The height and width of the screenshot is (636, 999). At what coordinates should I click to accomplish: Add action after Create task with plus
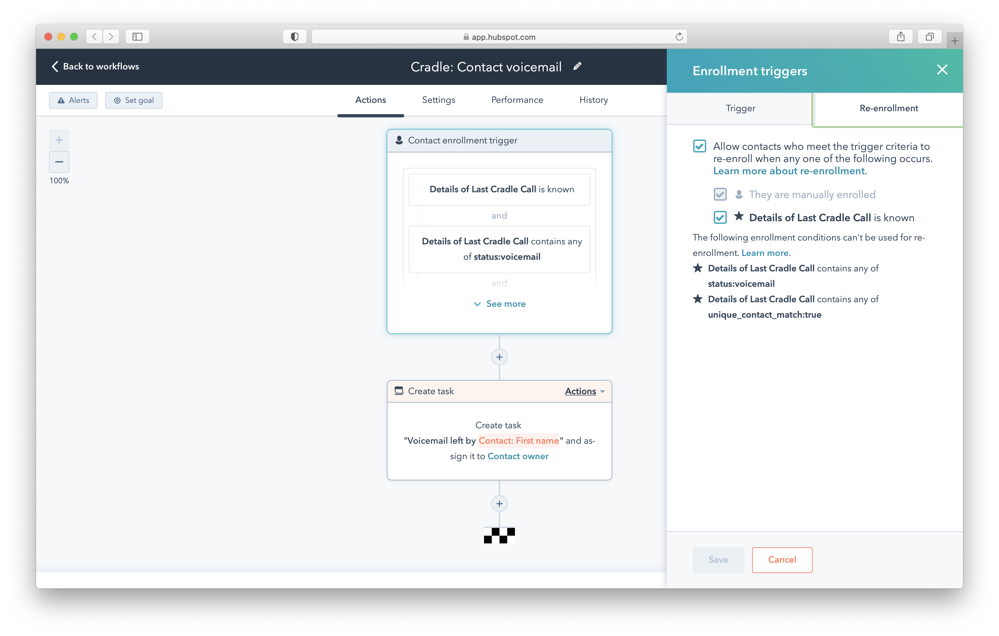(x=499, y=504)
